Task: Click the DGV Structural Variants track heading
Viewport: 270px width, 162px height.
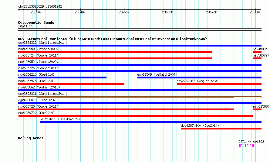Action: 113,39
